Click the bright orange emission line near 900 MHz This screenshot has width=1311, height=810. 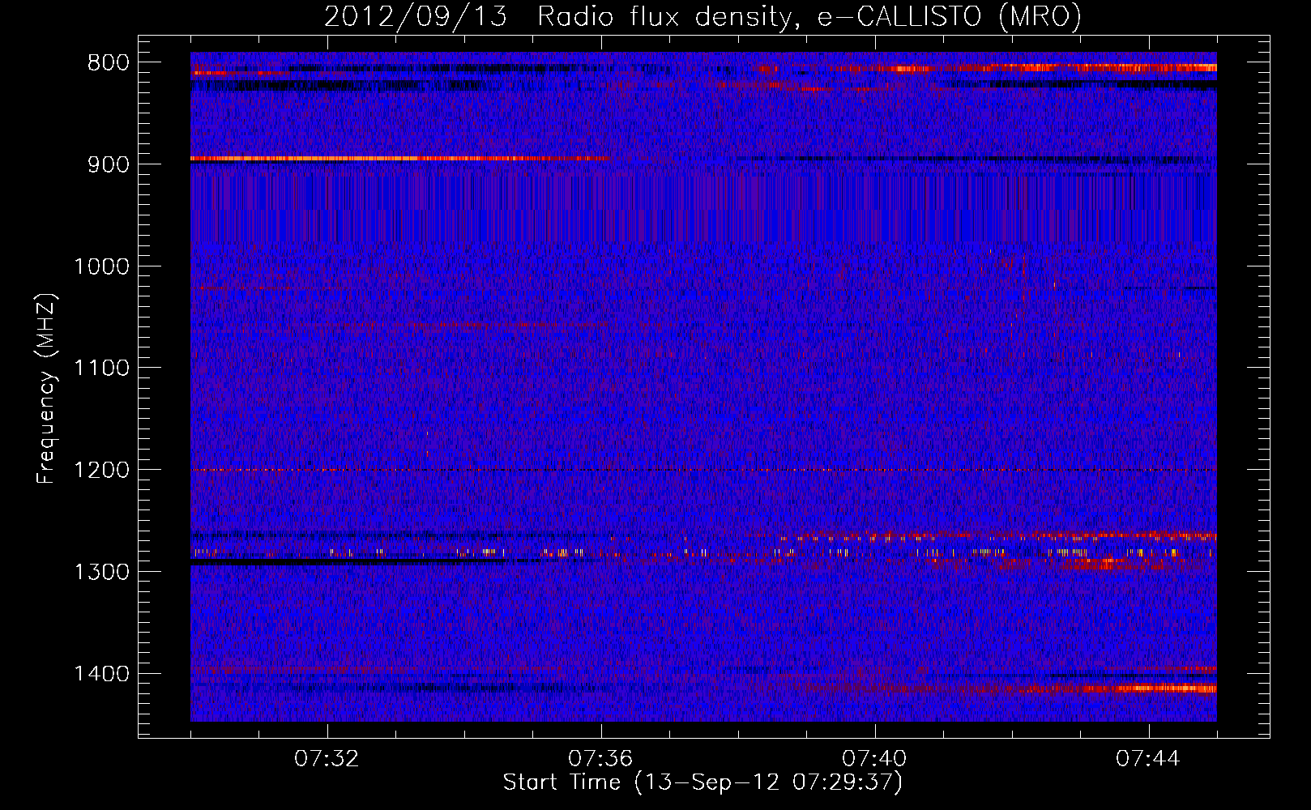[399, 159]
